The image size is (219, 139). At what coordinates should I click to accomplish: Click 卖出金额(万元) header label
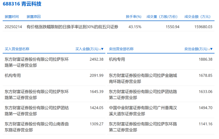(x=196, y=49)
